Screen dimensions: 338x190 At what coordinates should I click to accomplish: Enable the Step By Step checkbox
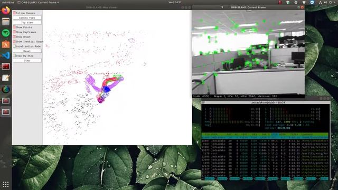pyautogui.click(x=14, y=56)
